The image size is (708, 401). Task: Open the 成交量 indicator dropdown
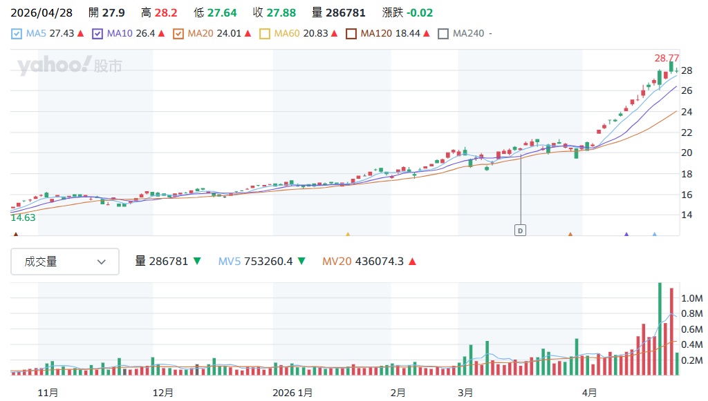tap(65, 262)
